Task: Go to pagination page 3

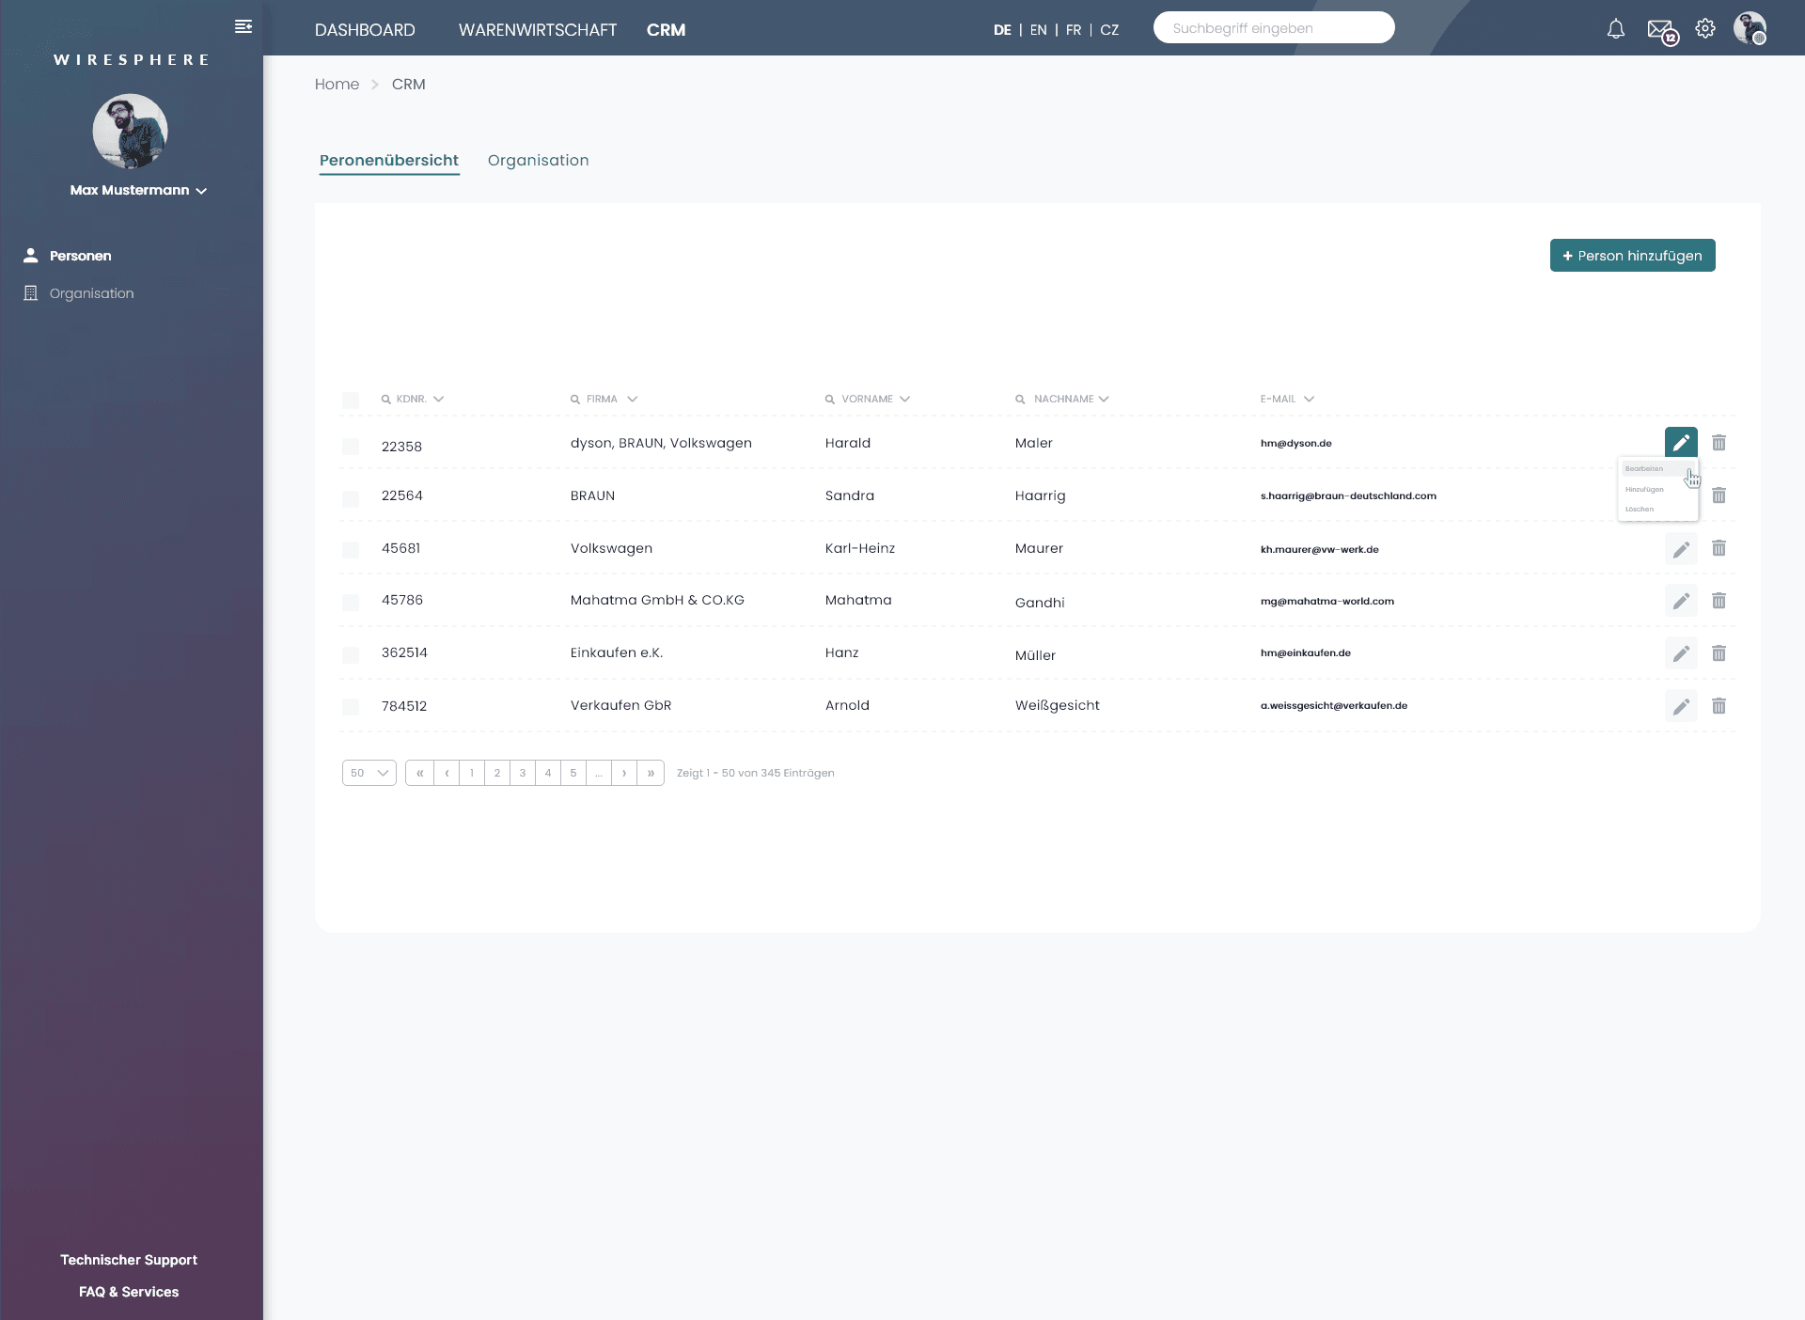Action: coord(523,773)
